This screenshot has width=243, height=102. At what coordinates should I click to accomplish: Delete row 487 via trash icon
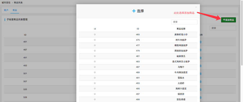(x=200, y=50)
